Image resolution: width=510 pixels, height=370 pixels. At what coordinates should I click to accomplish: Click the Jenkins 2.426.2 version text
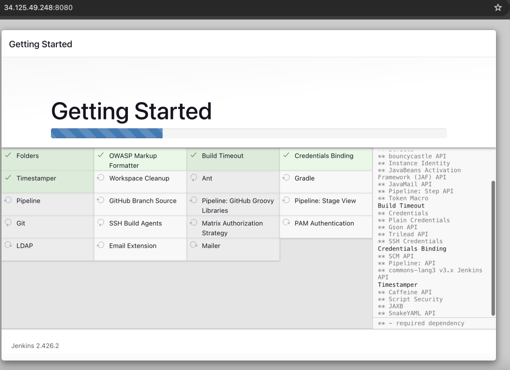[35, 346]
